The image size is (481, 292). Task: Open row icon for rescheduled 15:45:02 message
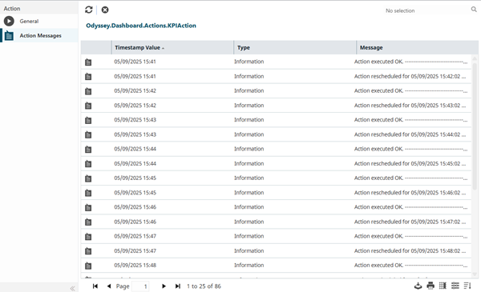tap(88, 164)
